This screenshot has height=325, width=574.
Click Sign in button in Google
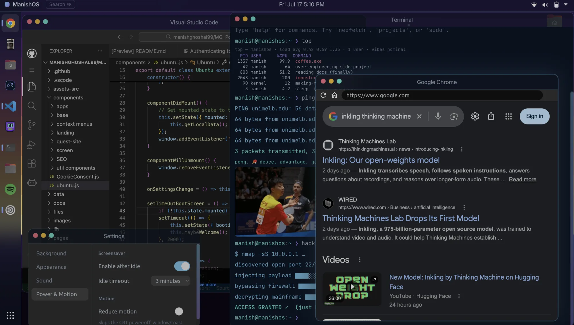534,116
